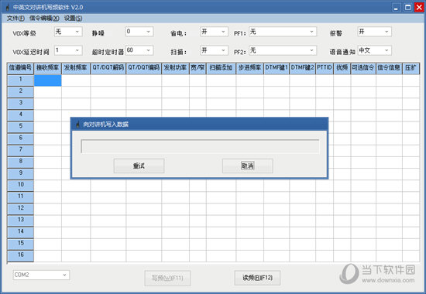Expand the 省电 dropdown

[x=214, y=32]
